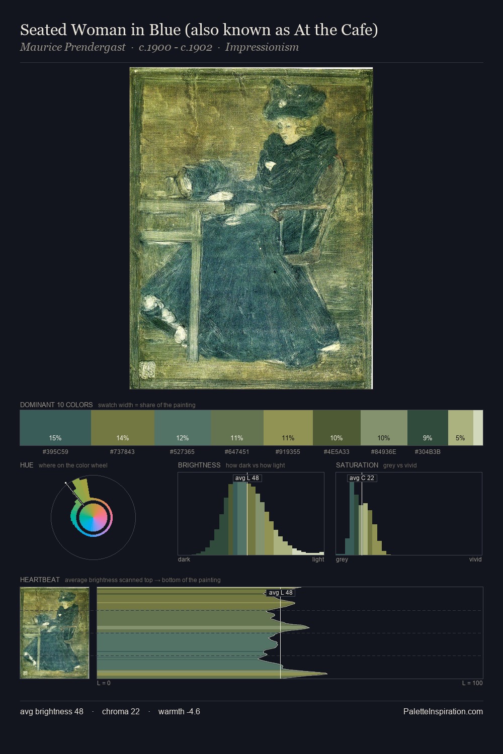
Task: Click the hue color wheel
Action: 94,517
